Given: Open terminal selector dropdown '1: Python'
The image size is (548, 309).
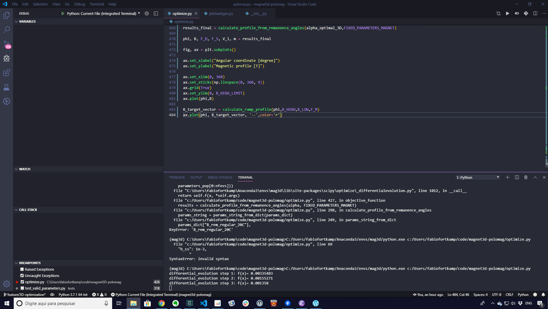Looking at the screenshot, I should (478, 177).
